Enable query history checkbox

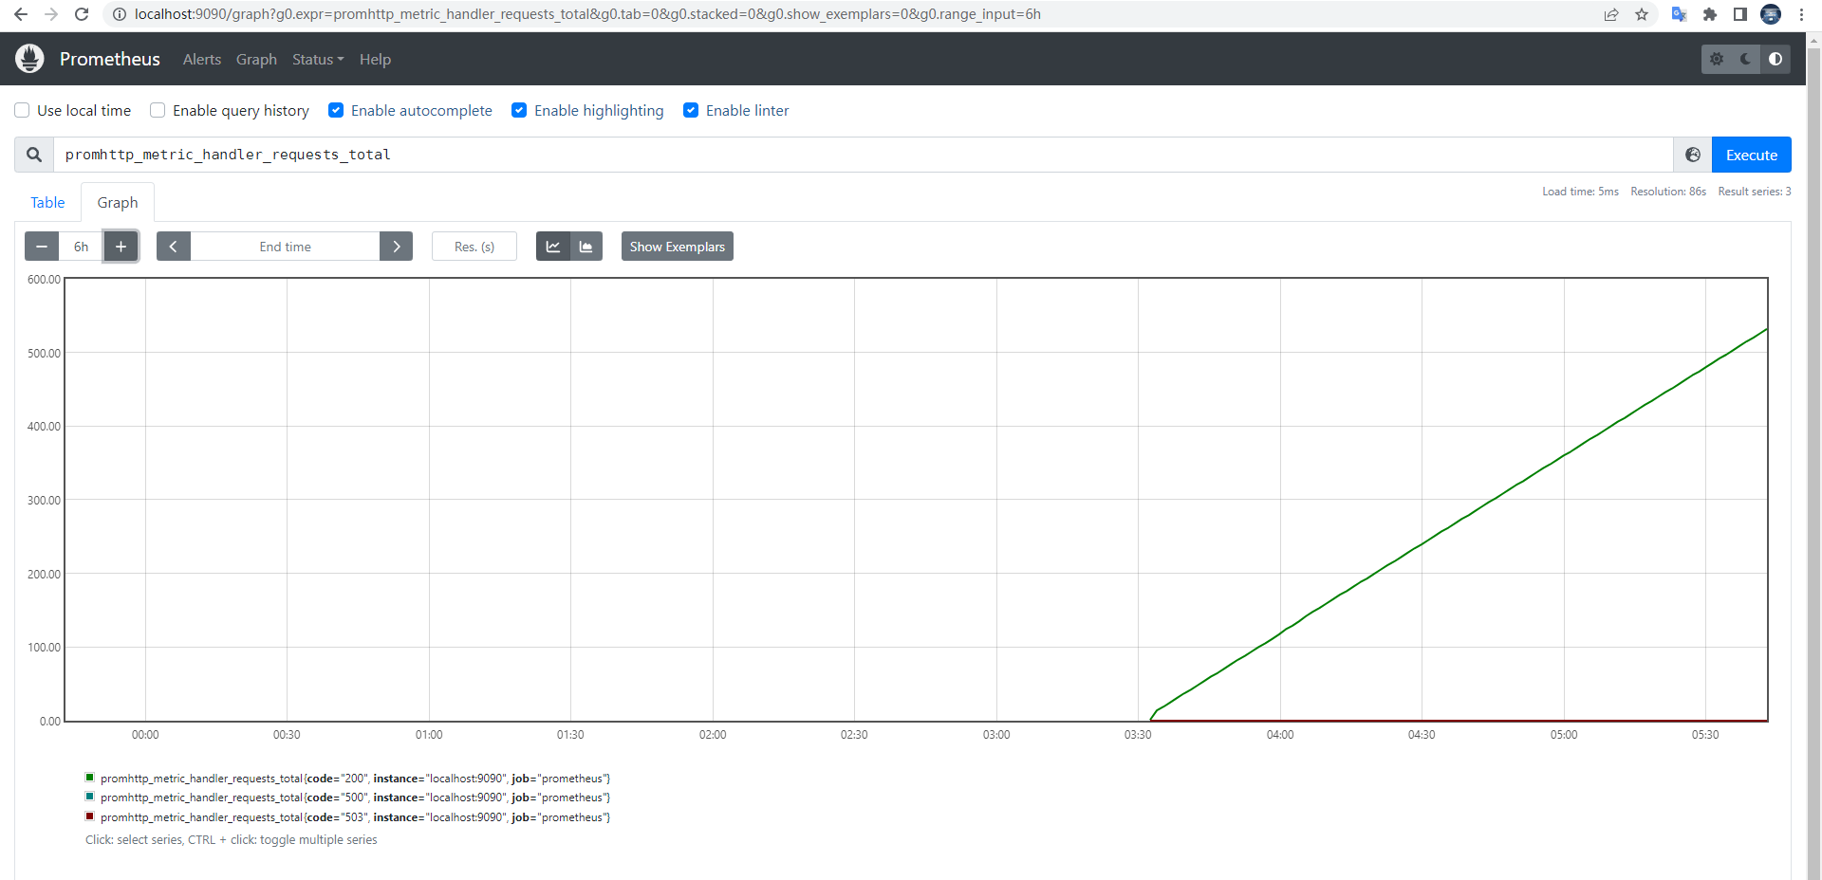click(158, 110)
